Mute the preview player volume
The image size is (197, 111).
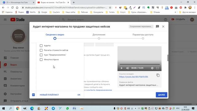click(x=127, y=68)
